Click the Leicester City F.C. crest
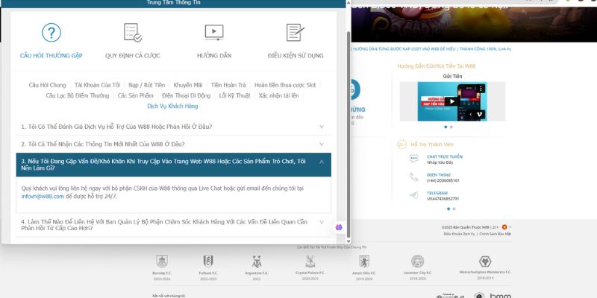The height and width of the screenshot is (298, 597). pos(418,261)
